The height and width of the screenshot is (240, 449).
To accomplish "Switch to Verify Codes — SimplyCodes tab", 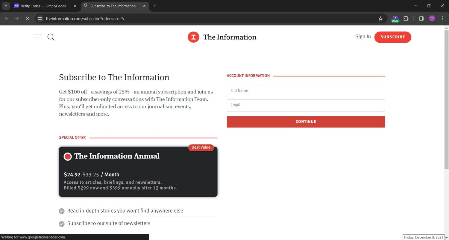I will (43, 6).
